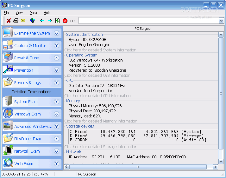Click the Operating System heading
Screen dimensions: 226x178
82,55
